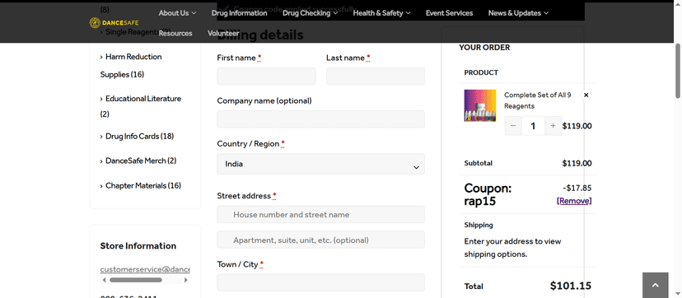Image resolution: width=682 pixels, height=298 pixels.
Task: Click the Company name input
Action: click(x=320, y=119)
